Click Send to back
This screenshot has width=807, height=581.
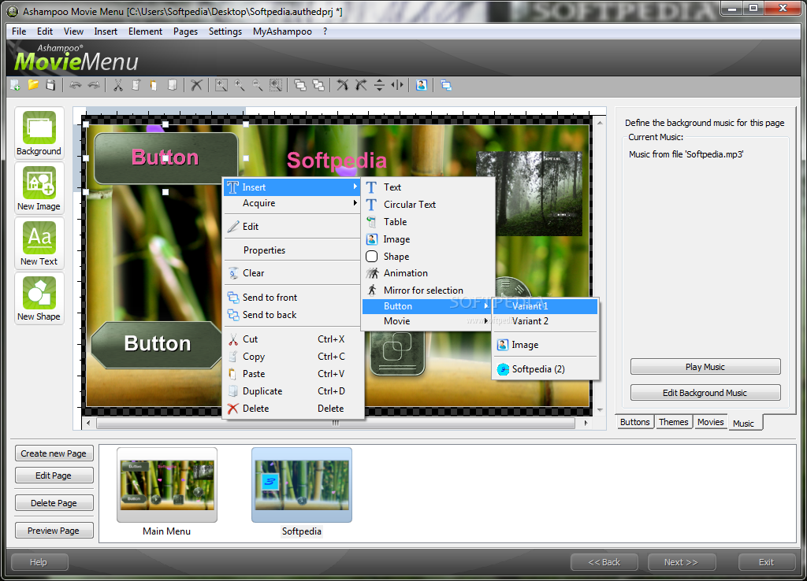(292, 315)
